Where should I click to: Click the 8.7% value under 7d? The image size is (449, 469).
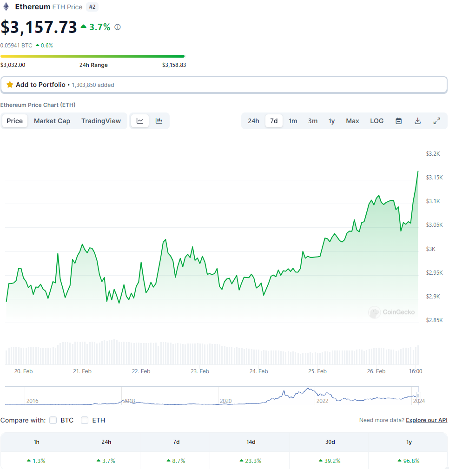(176, 461)
